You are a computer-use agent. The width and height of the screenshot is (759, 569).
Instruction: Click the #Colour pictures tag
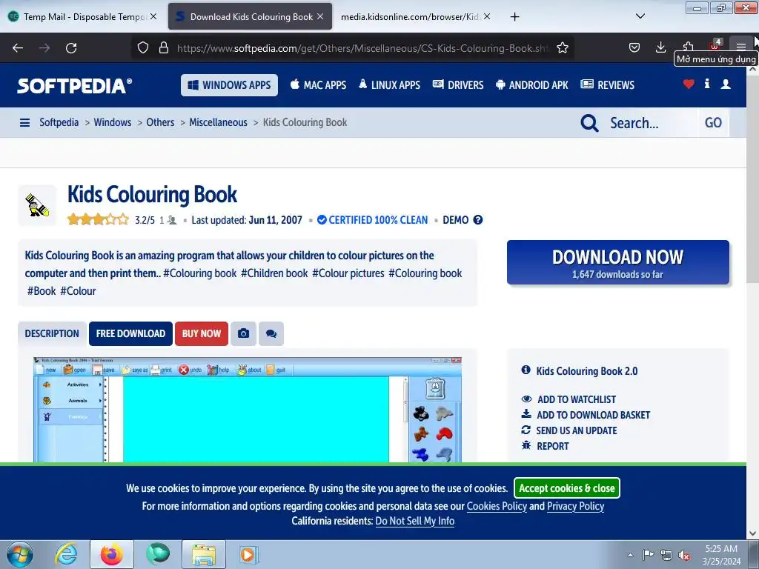(348, 273)
